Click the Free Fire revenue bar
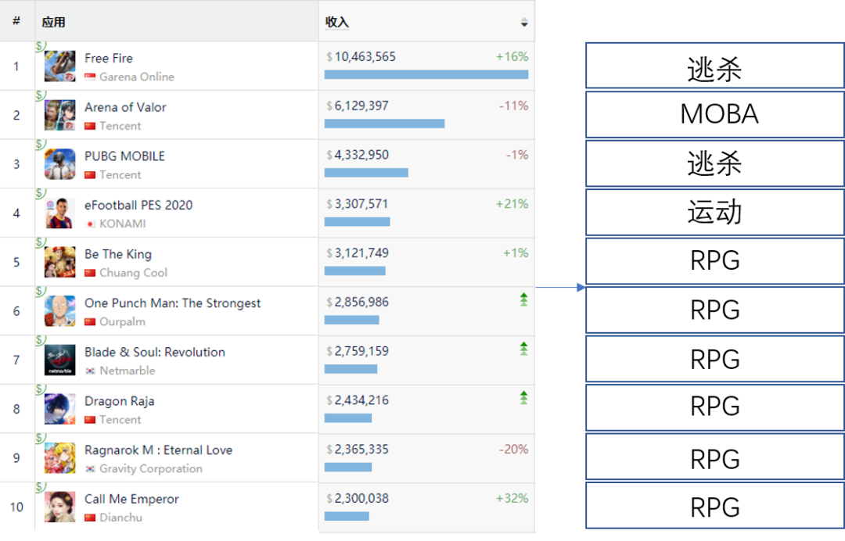The width and height of the screenshot is (845, 541). [x=426, y=75]
